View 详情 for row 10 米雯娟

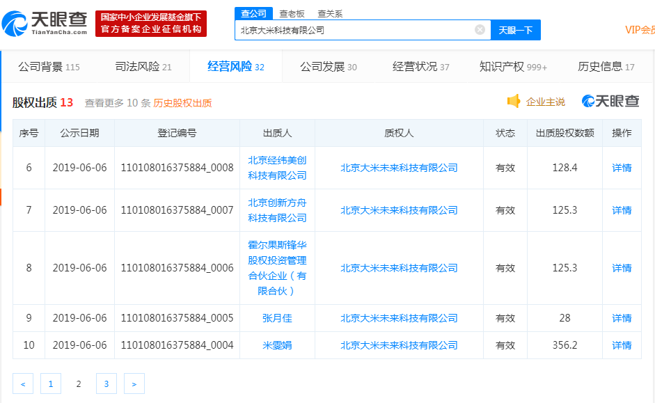622,345
